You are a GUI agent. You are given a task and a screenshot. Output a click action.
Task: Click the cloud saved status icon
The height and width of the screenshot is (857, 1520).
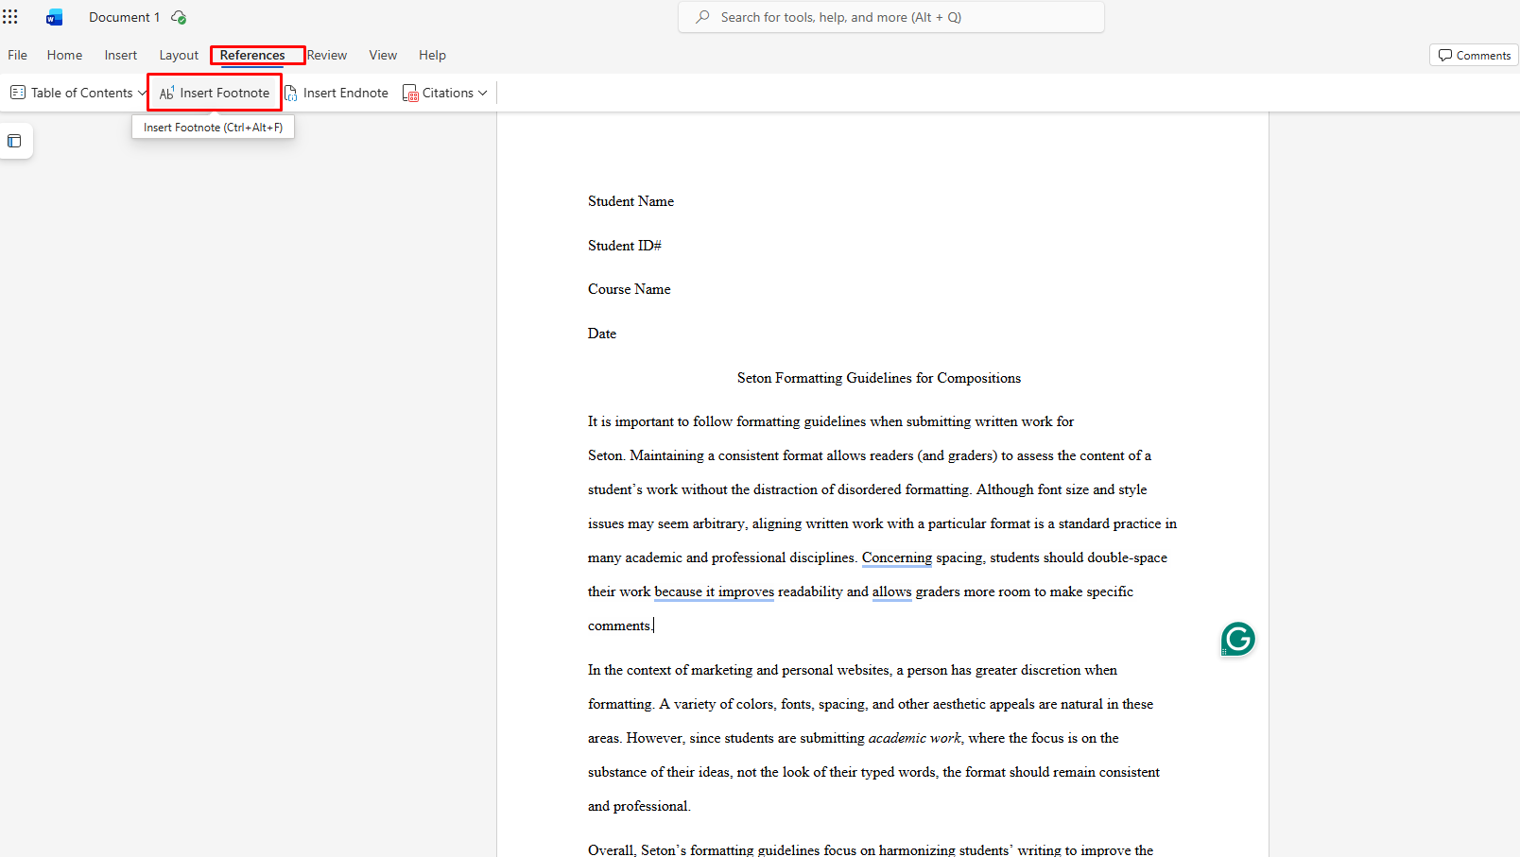(179, 17)
